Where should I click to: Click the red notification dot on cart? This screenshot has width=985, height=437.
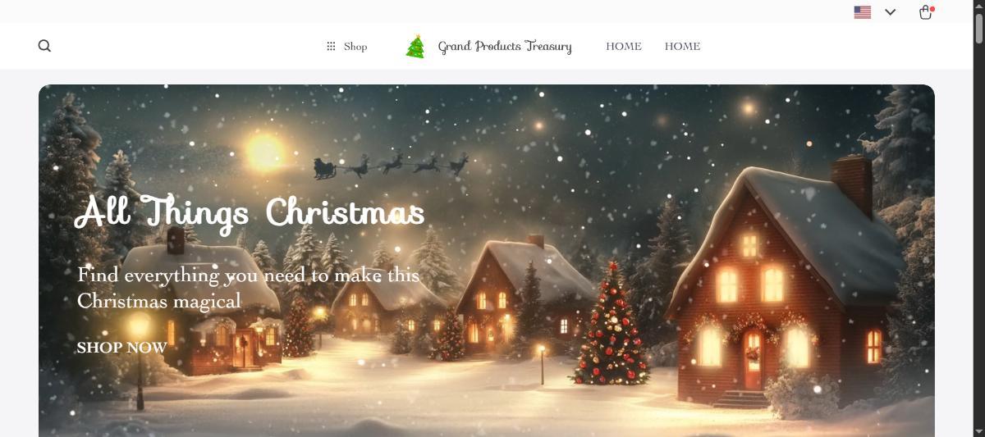(932, 8)
